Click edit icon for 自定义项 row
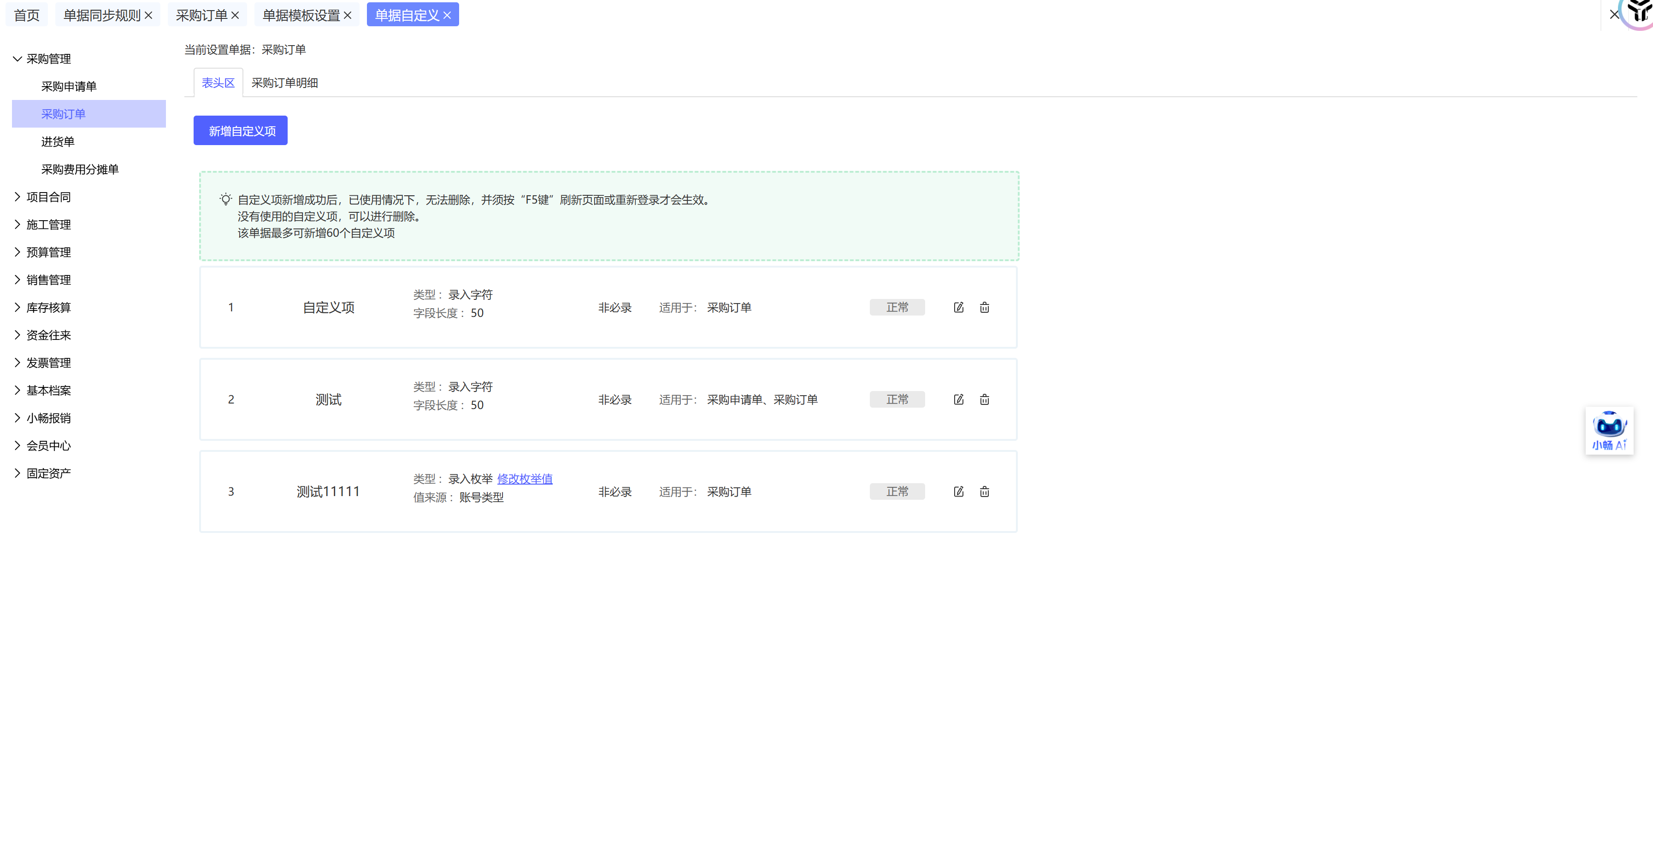Image resolution: width=1653 pixels, height=848 pixels. [x=958, y=307]
